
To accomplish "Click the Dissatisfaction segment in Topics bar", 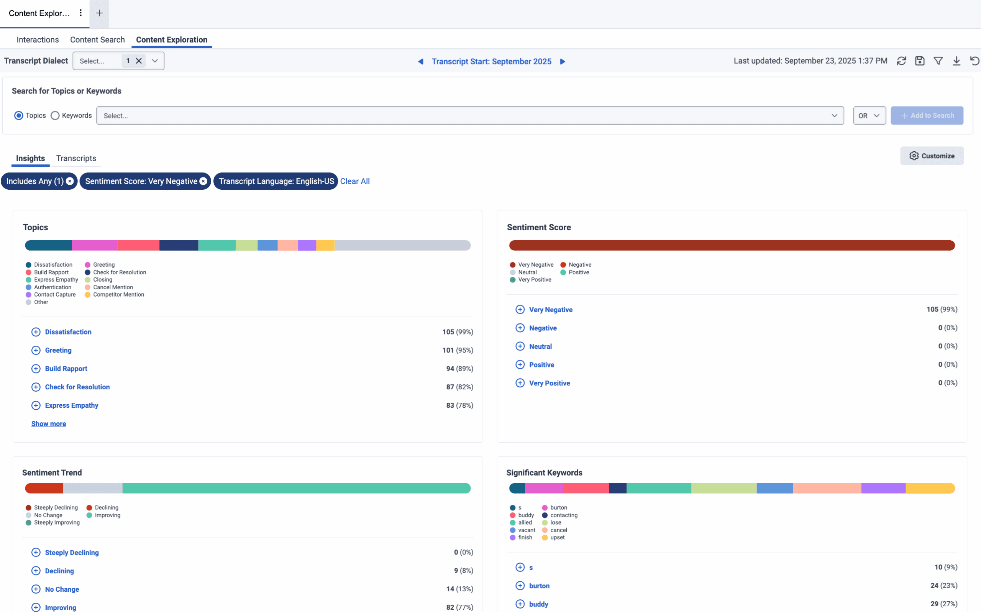I will point(48,245).
